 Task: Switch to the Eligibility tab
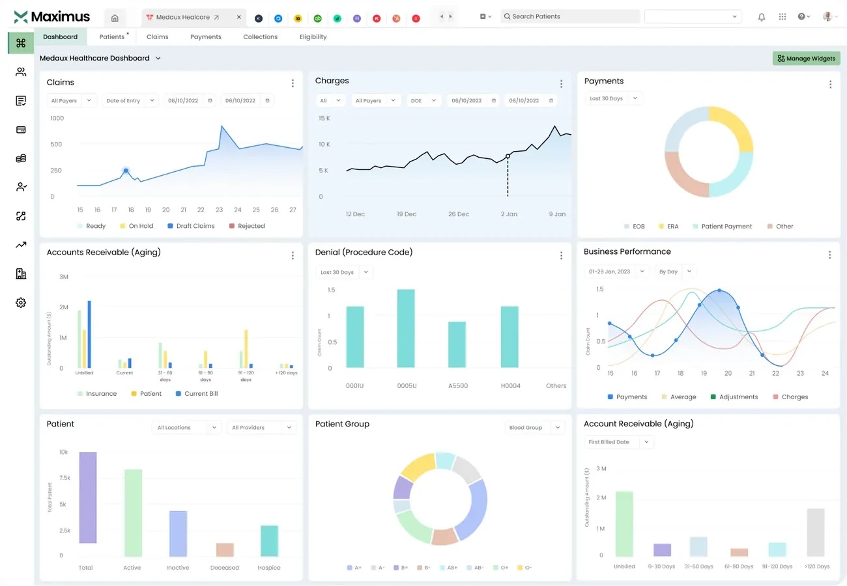click(x=313, y=37)
